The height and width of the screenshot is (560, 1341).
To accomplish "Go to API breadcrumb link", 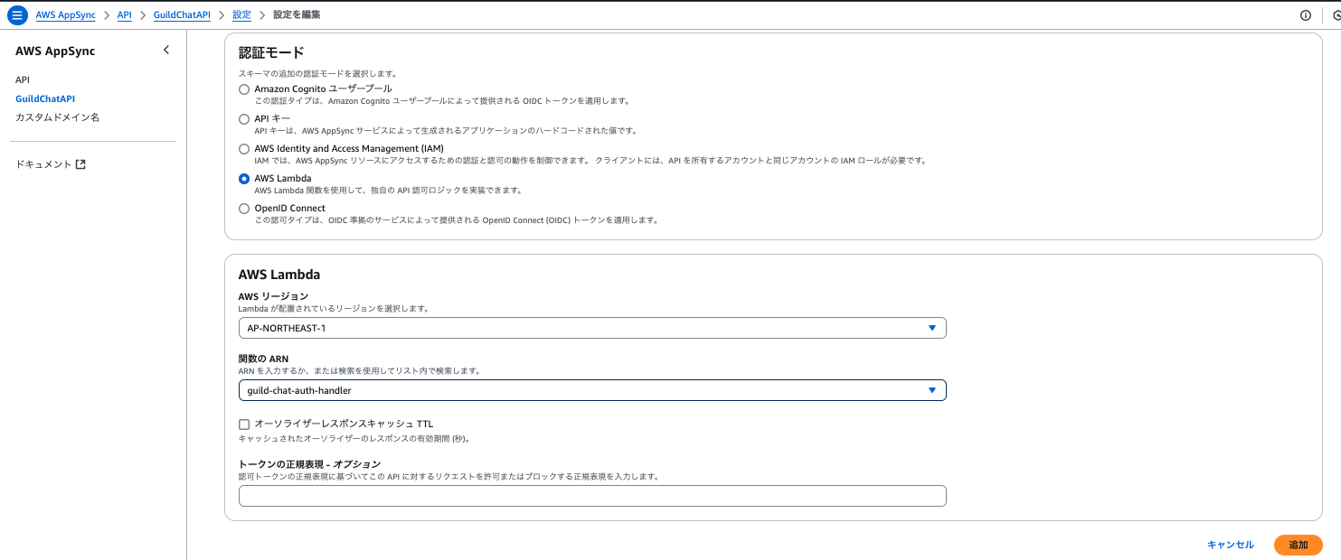I will click(125, 15).
